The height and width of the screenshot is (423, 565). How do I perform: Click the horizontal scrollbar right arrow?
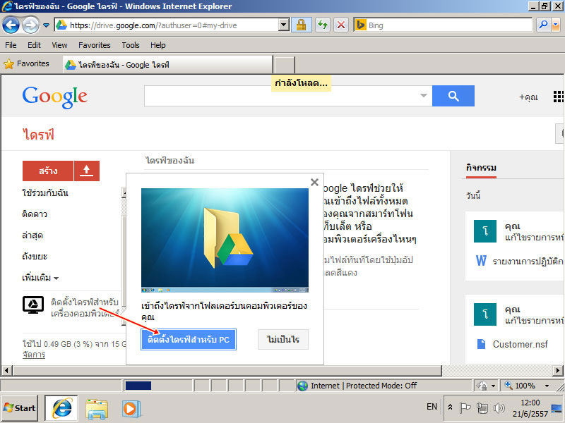point(558,370)
